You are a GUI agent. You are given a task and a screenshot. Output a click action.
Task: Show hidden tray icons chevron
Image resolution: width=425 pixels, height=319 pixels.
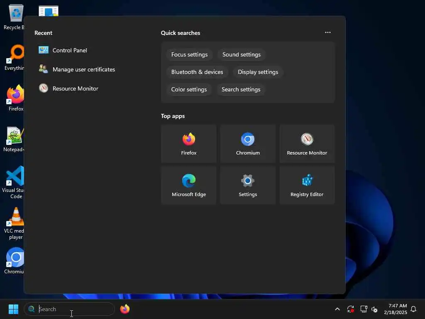tap(337, 309)
